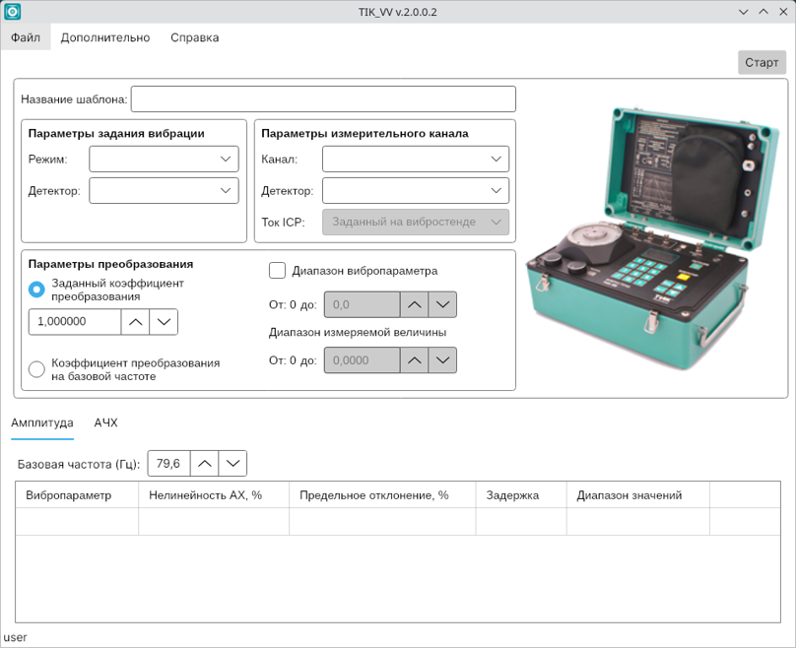Click the Название шаблона text field
This screenshot has width=796, height=648.
click(x=323, y=98)
